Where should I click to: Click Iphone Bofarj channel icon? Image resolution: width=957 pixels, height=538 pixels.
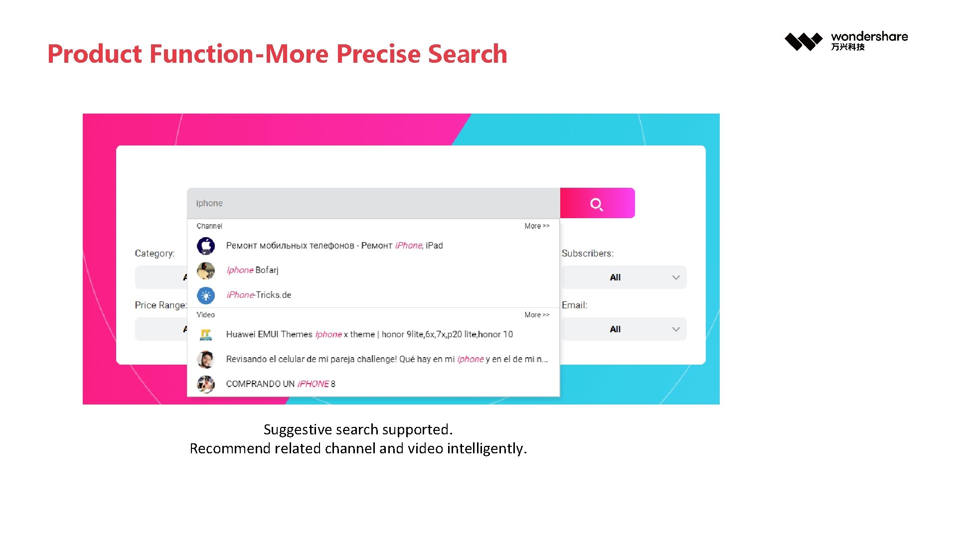click(206, 270)
